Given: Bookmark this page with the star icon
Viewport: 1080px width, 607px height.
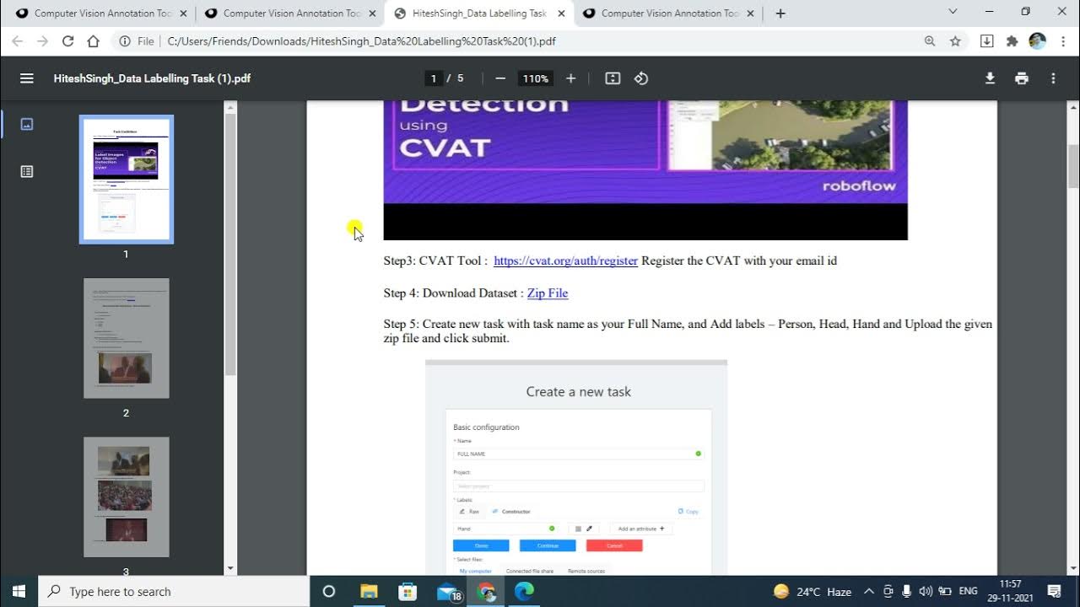Looking at the screenshot, I should point(955,40).
